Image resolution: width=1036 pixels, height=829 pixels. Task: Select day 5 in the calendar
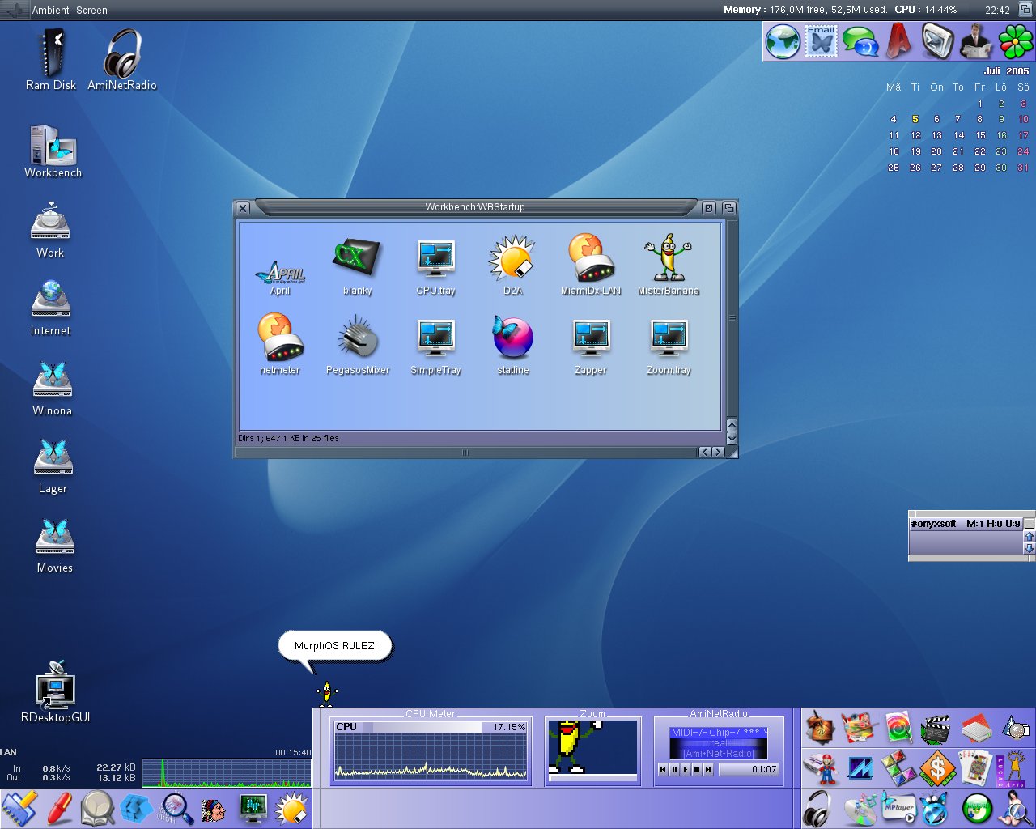point(915,119)
